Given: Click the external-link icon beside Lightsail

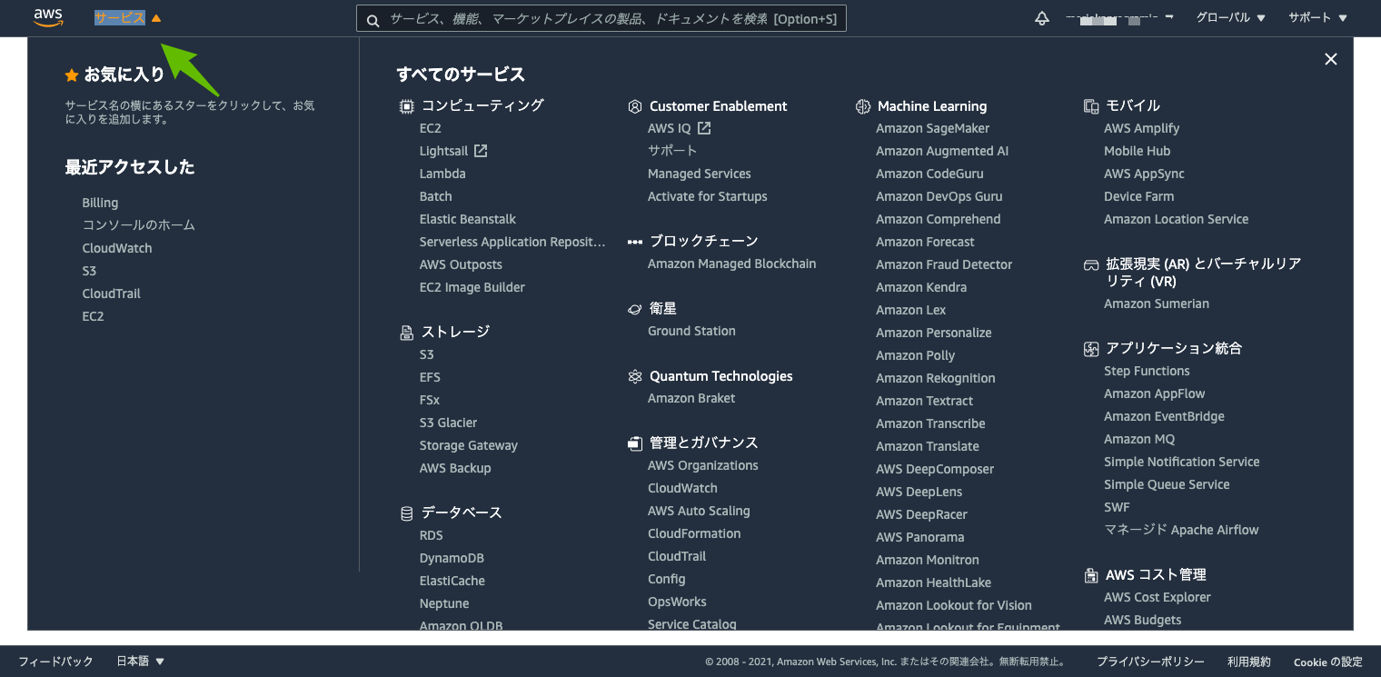Looking at the screenshot, I should [481, 151].
